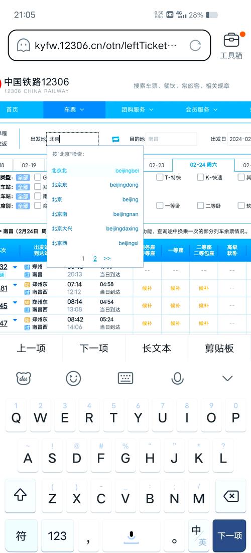This screenshot has width=251, height=553.
Task: Choose 北京大兴 beijingdaxing suggestion
Action: pyautogui.click(x=95, y=229)
